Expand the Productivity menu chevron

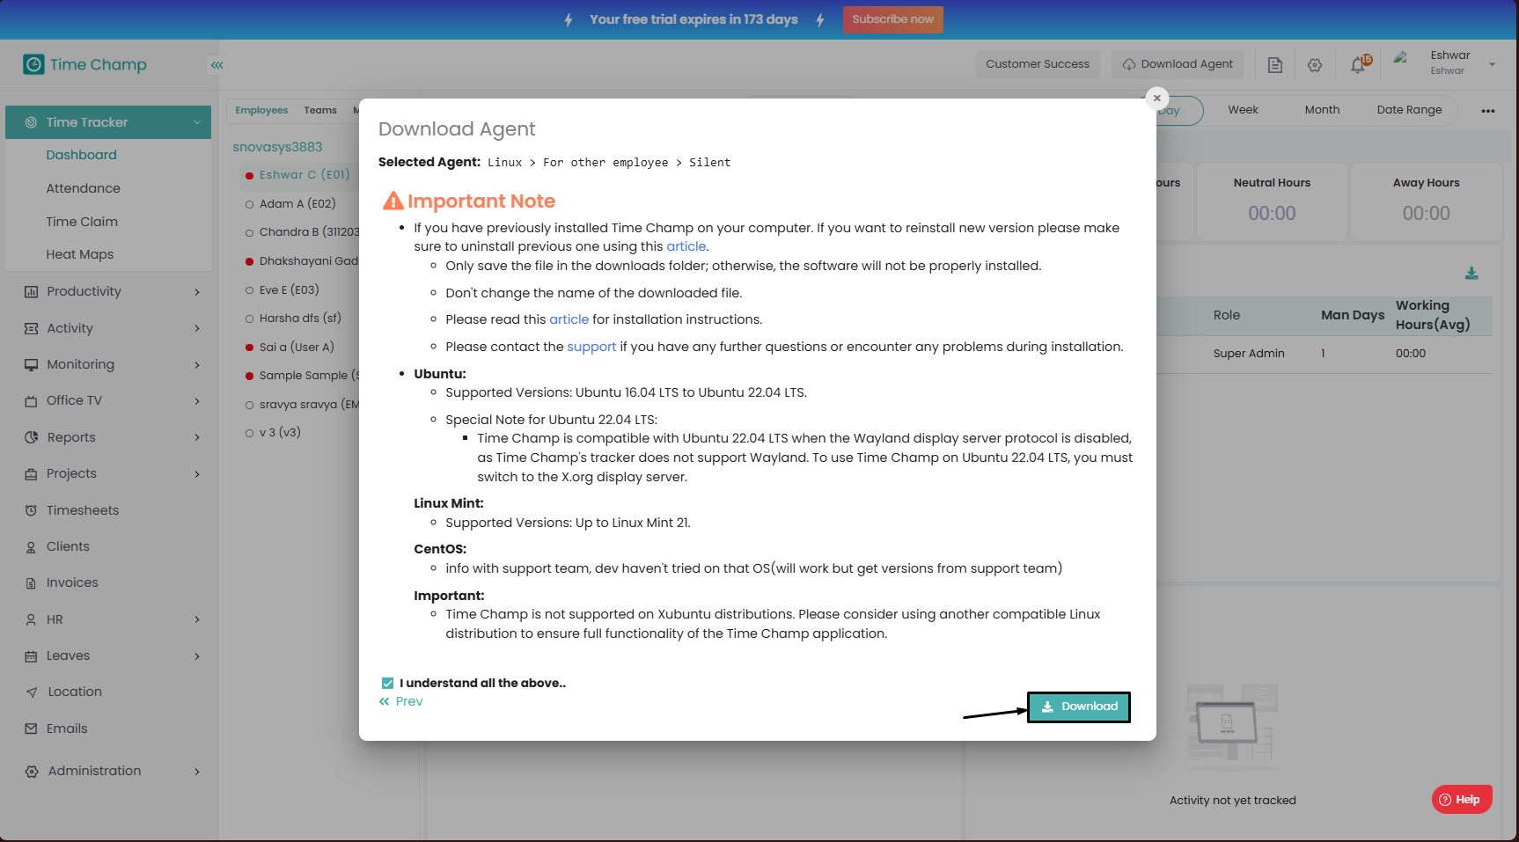[x=197, y=292]
